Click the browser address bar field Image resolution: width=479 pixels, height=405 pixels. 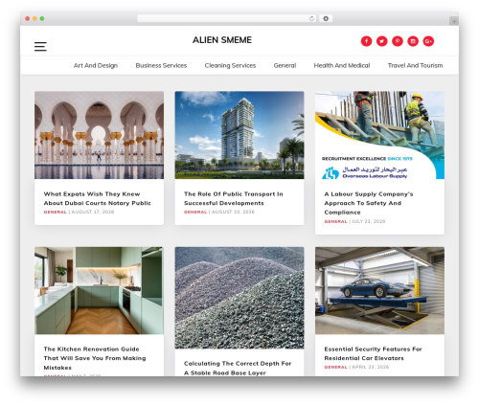pyautogui.click(x=227, y=19)
